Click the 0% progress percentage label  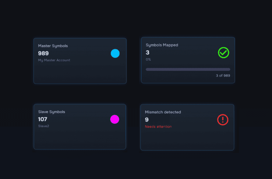click(148, 59)
